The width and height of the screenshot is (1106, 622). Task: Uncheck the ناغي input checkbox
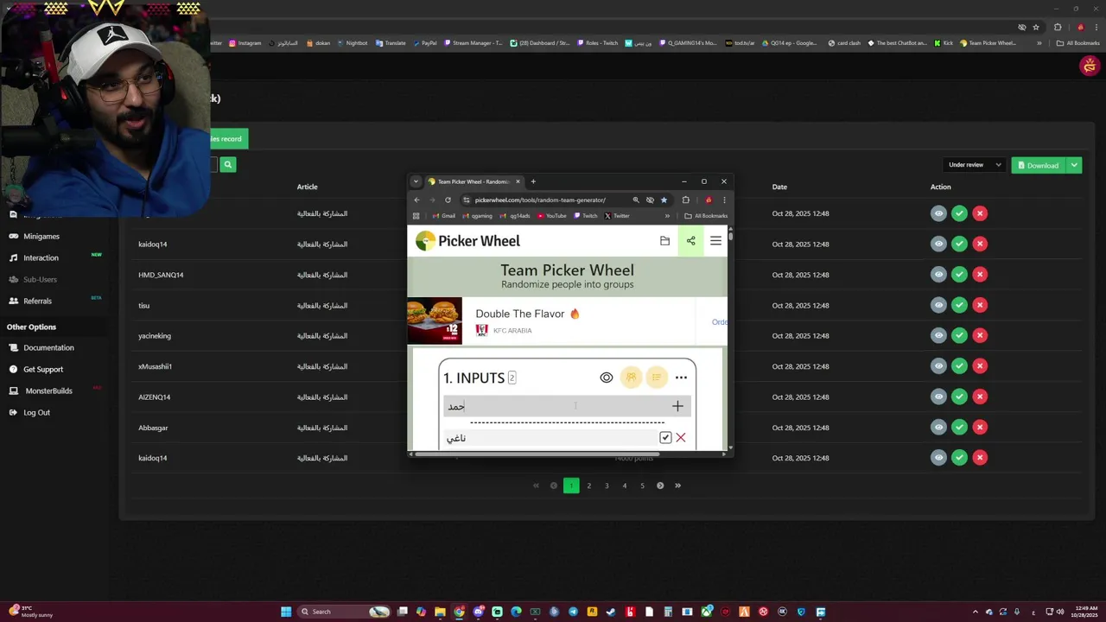point(665,438)
